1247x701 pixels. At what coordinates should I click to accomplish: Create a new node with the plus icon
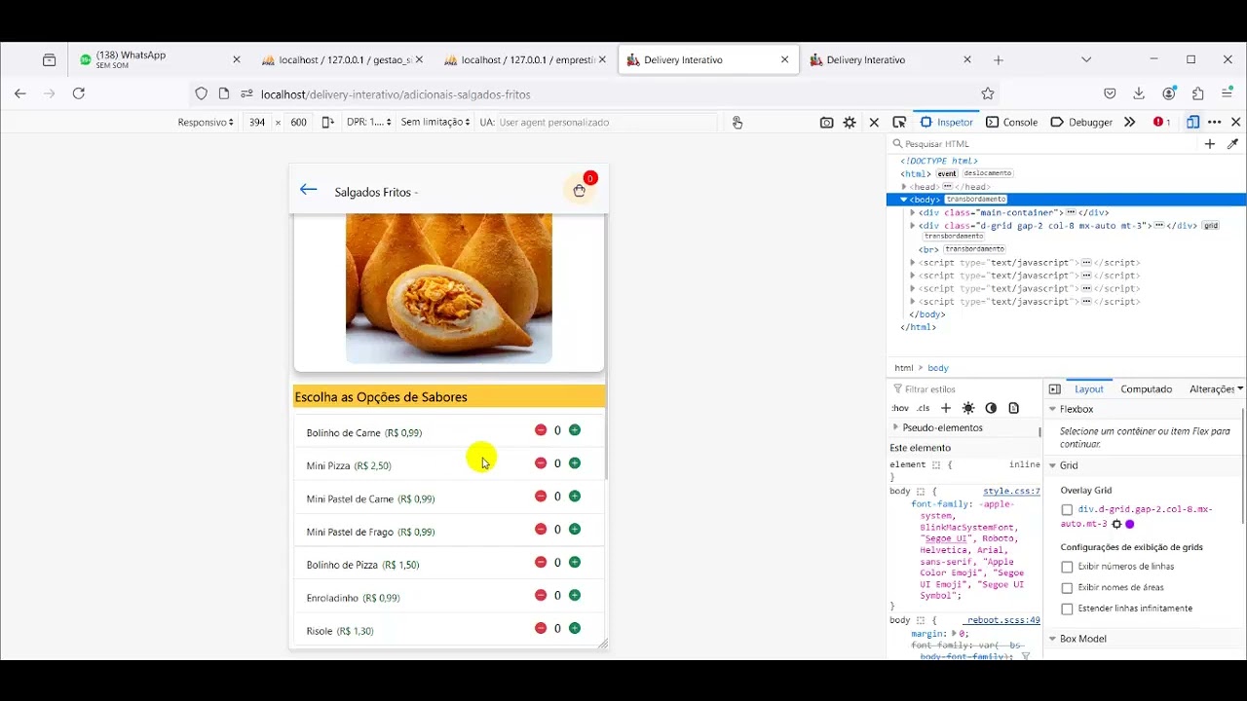(1209, 144)
